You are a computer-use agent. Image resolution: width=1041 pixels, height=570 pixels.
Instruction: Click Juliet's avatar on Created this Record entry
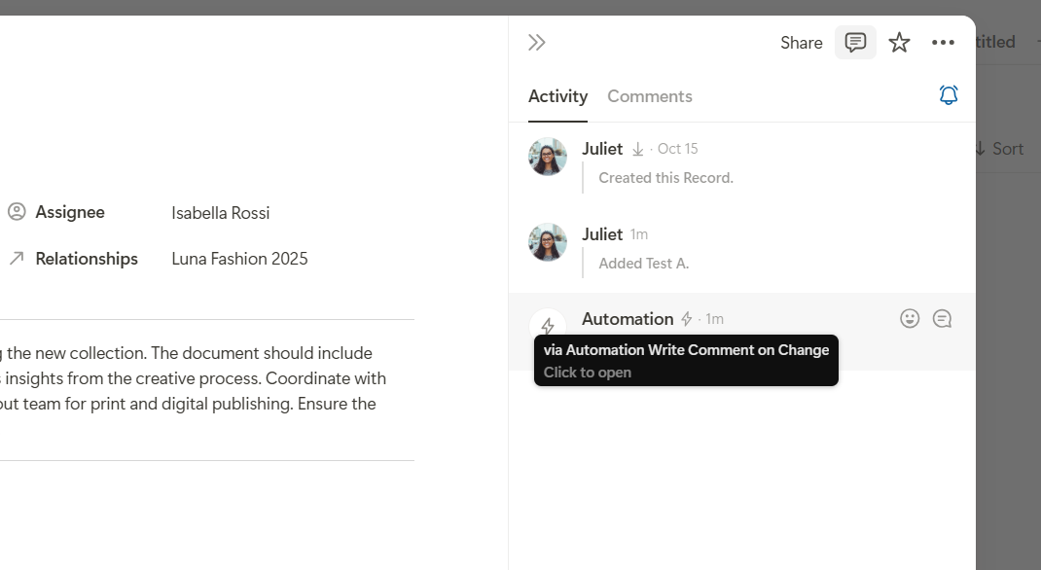click(548, 157)
